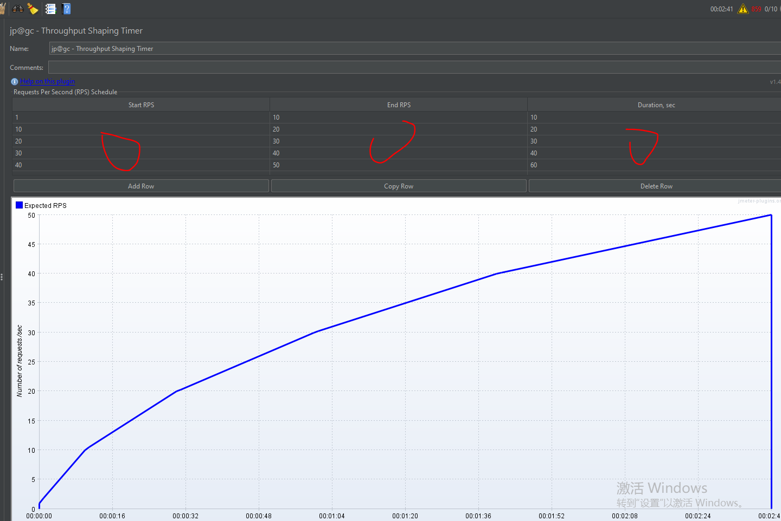Select the Duration cell with value 60
Image resolution: width=781 pixels, height=521 pixels.
pos(654,165)
